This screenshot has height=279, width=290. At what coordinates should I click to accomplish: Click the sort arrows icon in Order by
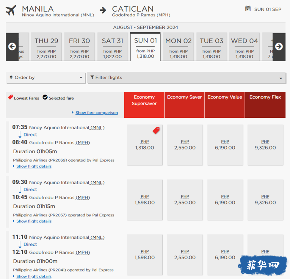pos(11,78)
